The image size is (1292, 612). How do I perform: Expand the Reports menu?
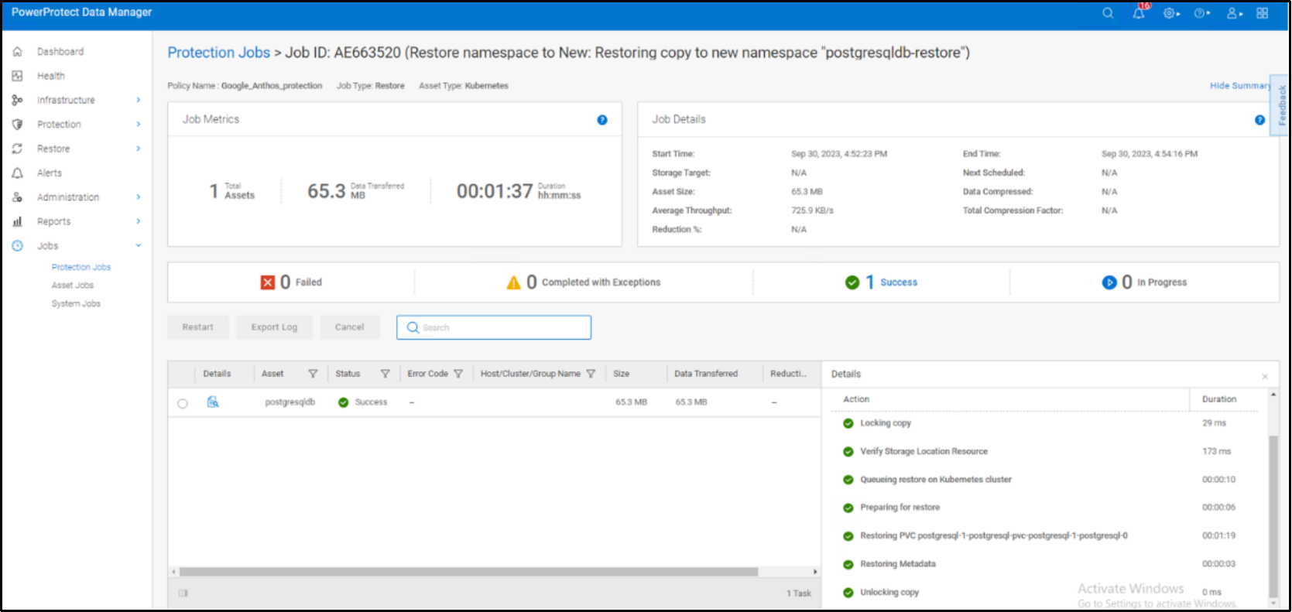click(x=139, y=221)
